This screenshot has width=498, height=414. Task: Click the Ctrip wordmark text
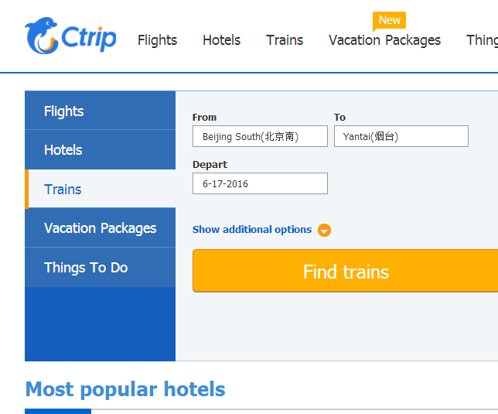89,38
